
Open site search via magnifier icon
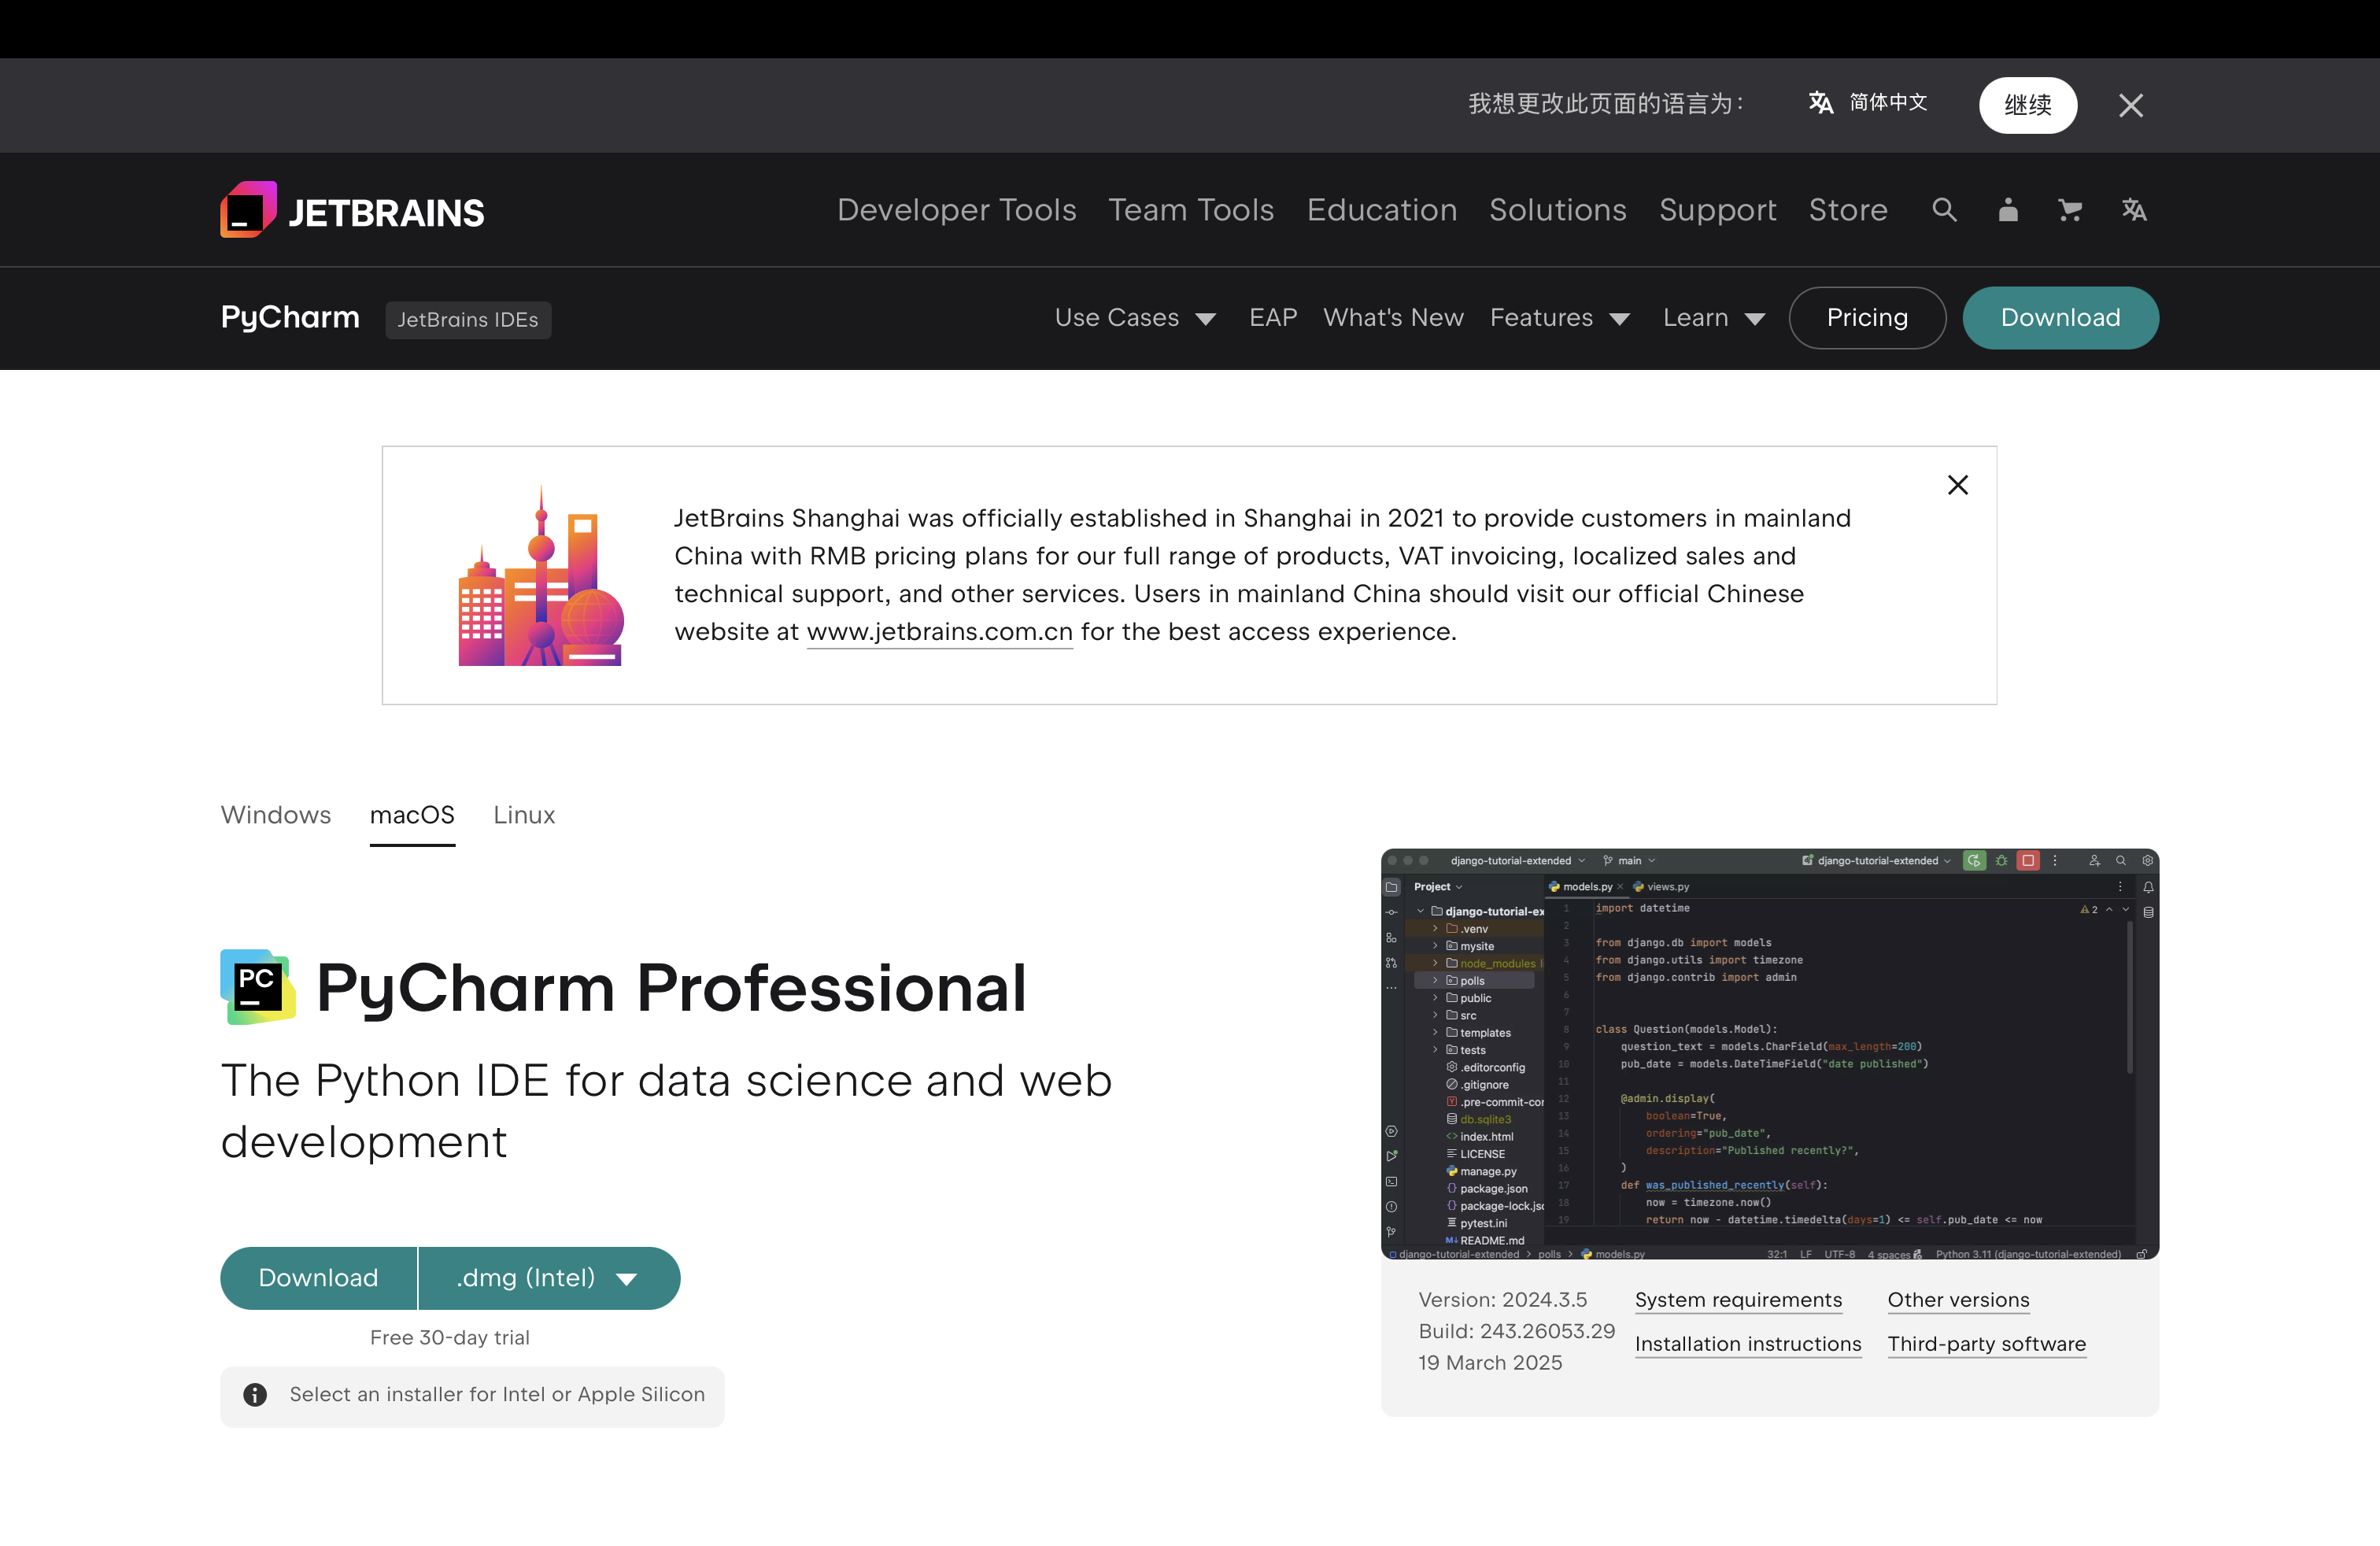[1944, 210]
